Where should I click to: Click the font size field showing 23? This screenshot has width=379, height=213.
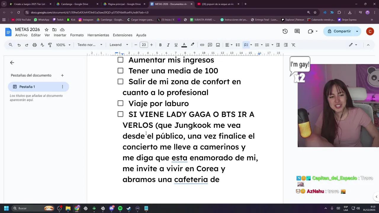pyautogui.click(x=144, y=45)
